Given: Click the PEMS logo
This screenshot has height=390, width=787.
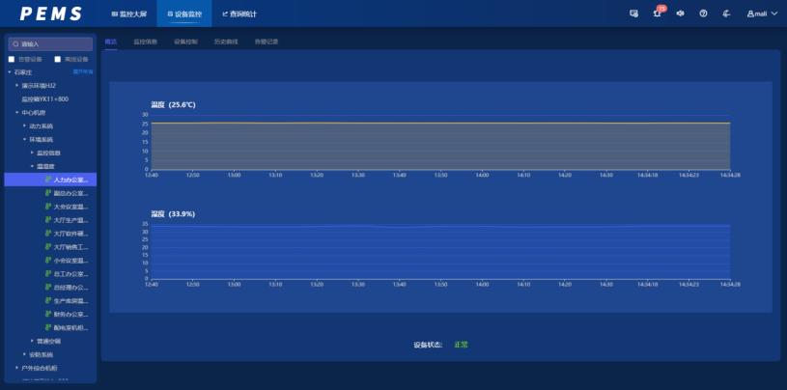Looking at the screenshot, I should coord(50,14).
